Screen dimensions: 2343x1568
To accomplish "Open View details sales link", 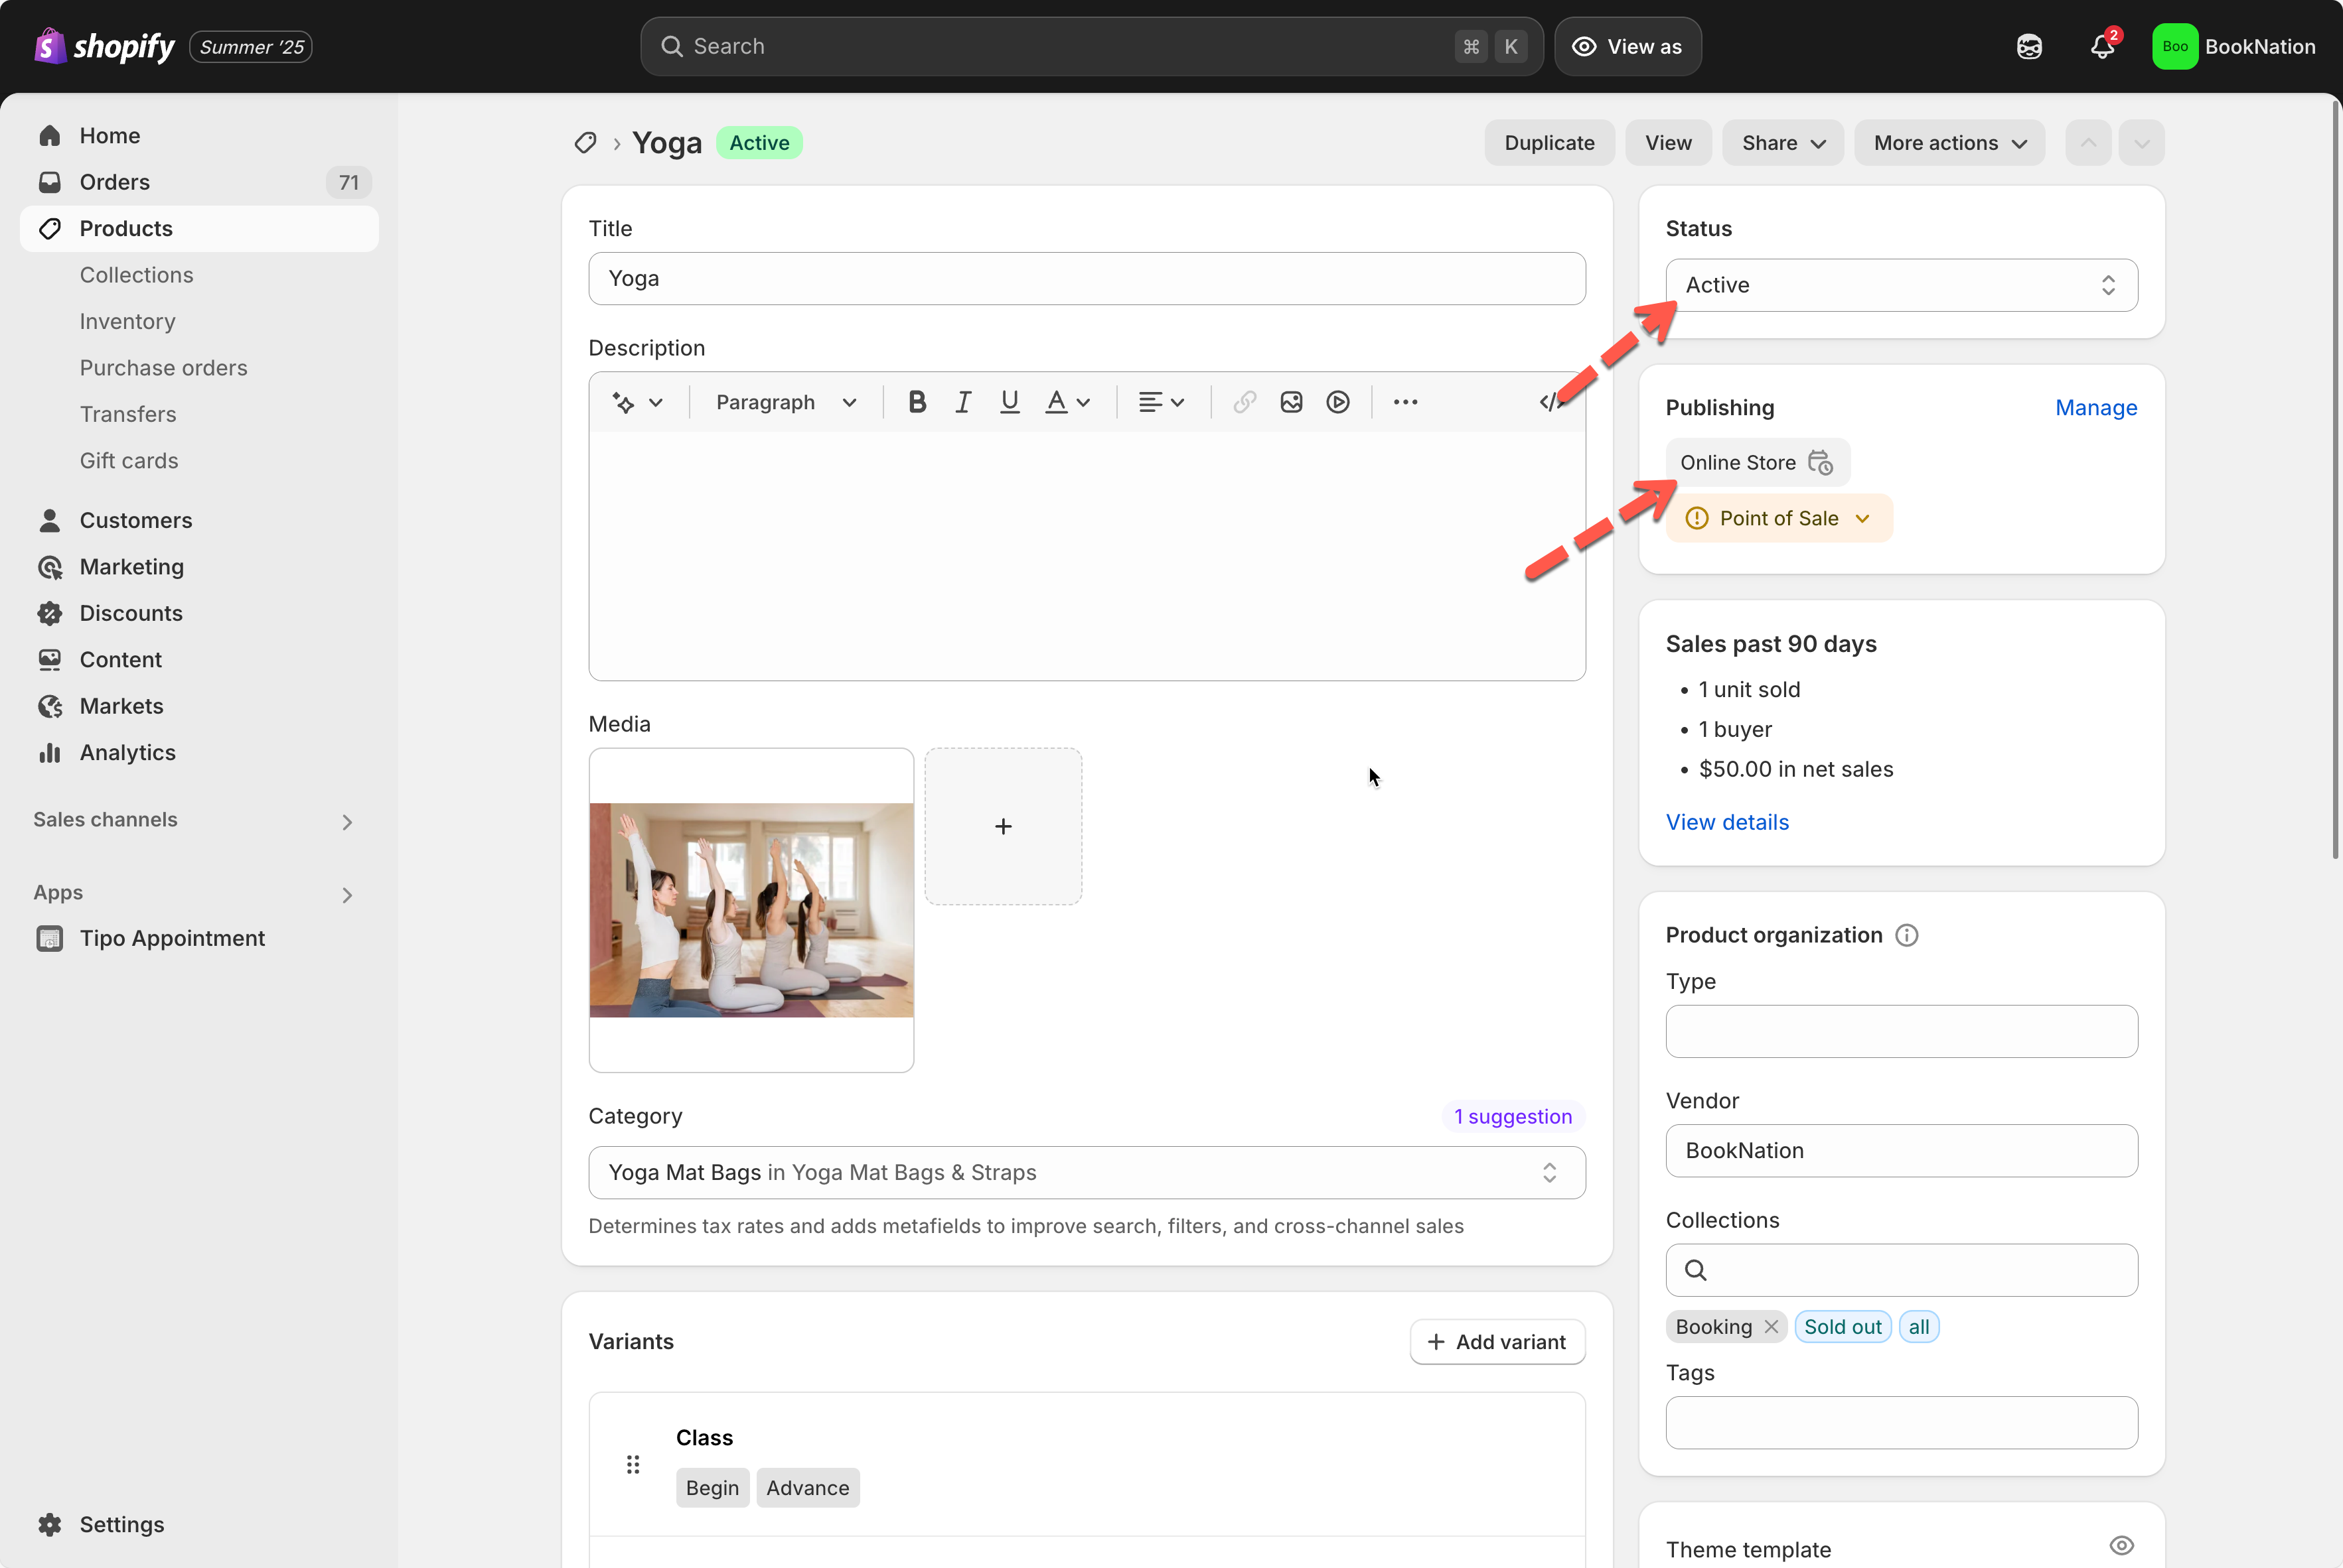I will tap(1727, 822).
